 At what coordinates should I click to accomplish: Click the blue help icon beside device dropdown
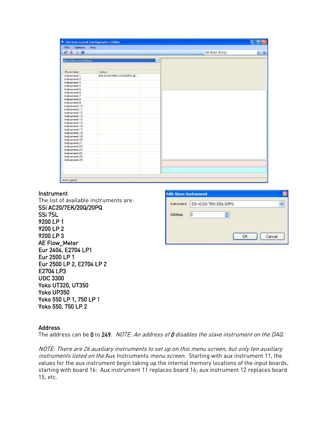pyautogui.click(x=264, y=53)
